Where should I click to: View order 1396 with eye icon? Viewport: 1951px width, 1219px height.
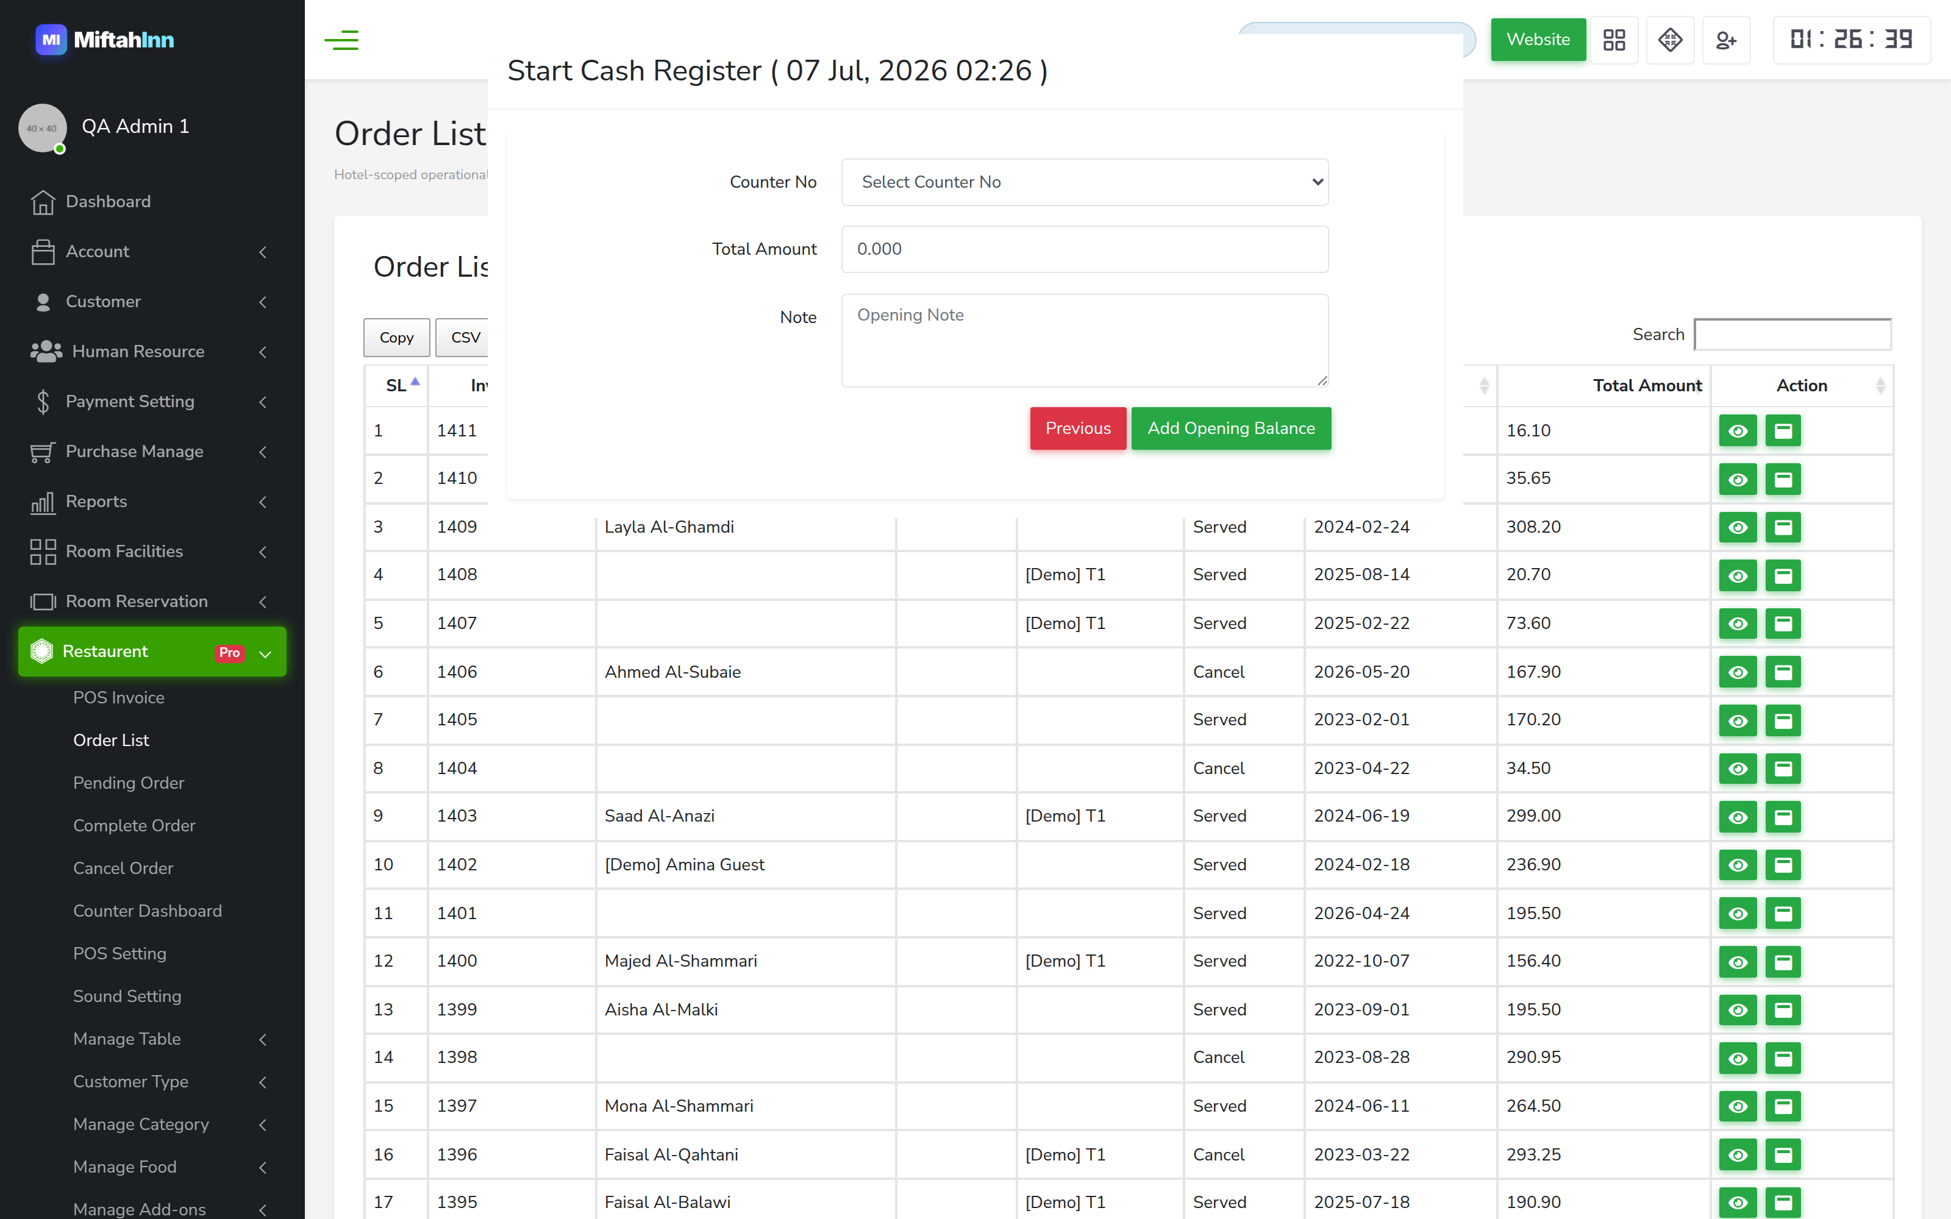[x=1738, y=1154]
